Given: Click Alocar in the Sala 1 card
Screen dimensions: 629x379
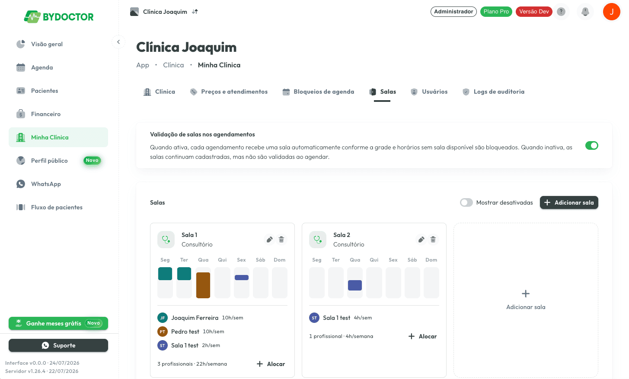Looking at the screenshot, I should click(x=271, y=364).
